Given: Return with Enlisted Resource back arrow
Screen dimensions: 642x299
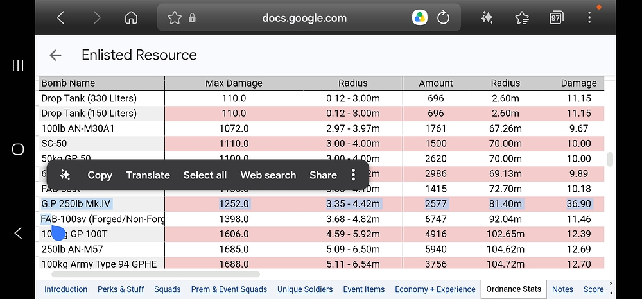Looking at the screenshot, I should 55,55.
